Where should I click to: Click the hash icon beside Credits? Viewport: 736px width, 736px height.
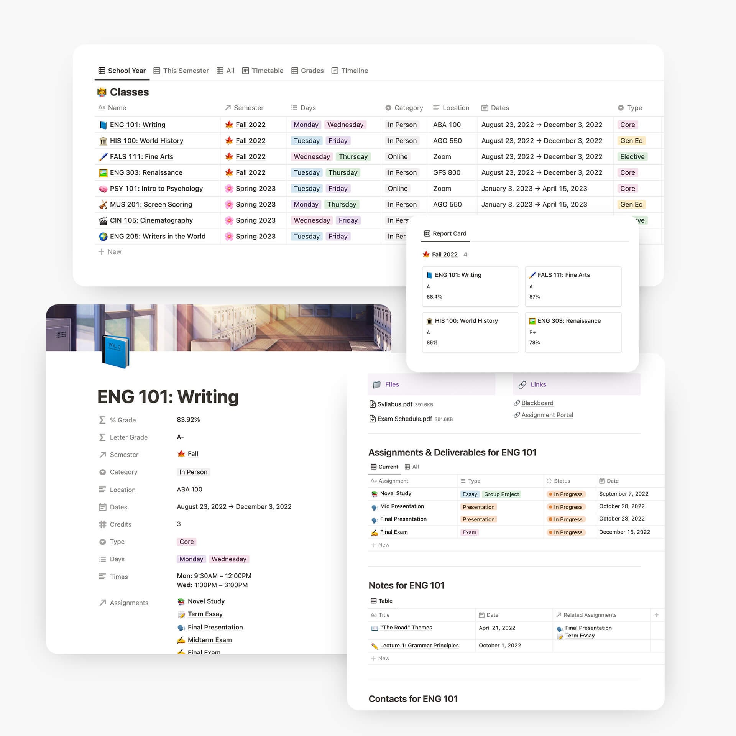pos(102,524)
